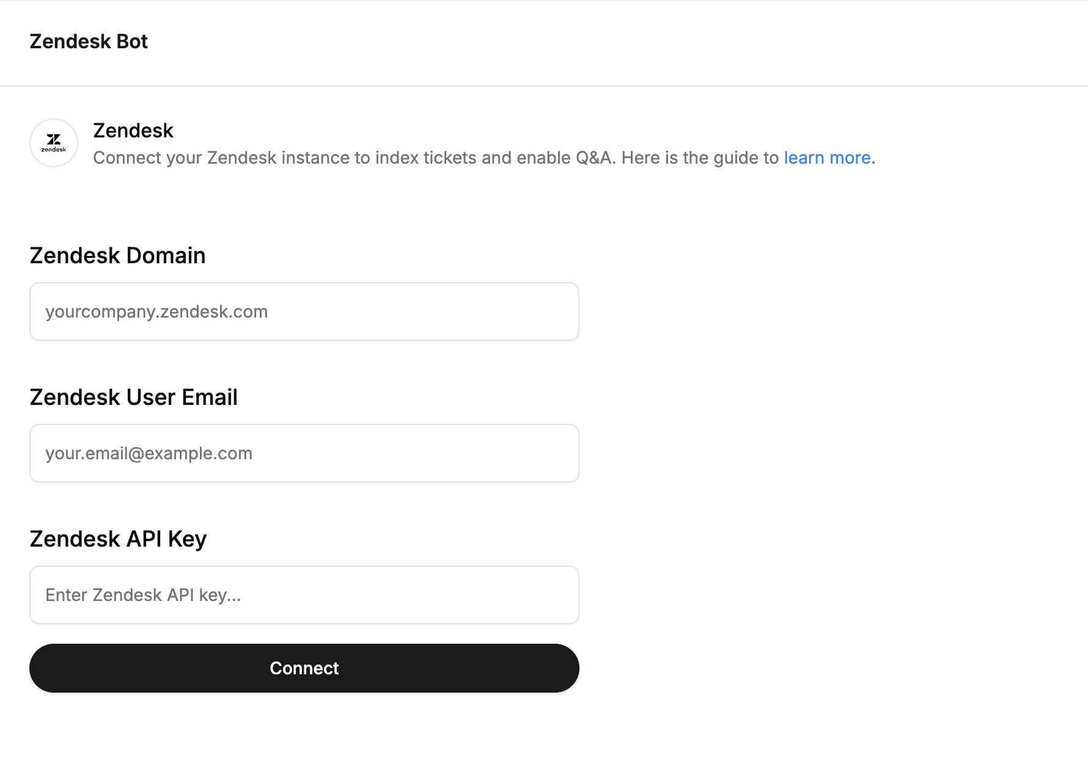This screenshot has height=783, width=1088.
Task: Click the yourcompany.zendesk.com placeholder text
Action: (156, 311)
